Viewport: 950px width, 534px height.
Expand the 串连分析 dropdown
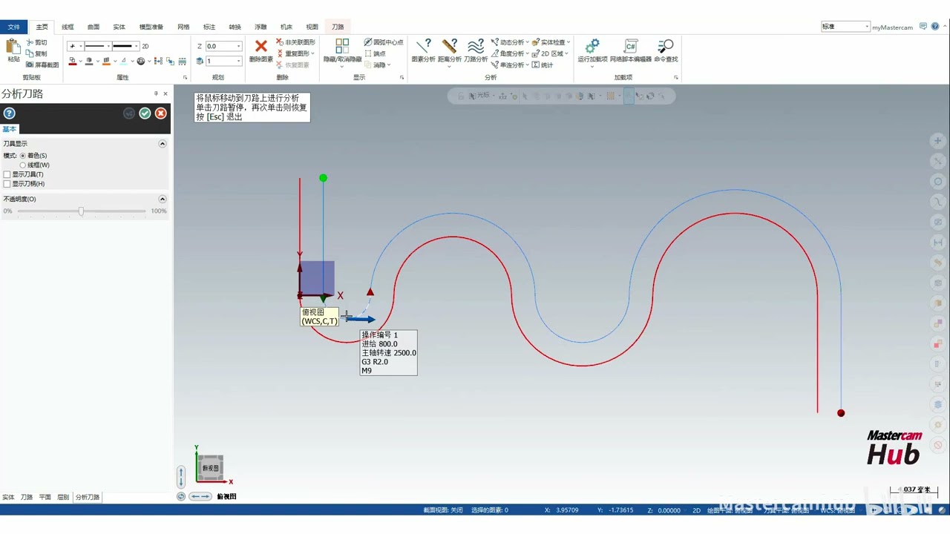pos(527,65)
